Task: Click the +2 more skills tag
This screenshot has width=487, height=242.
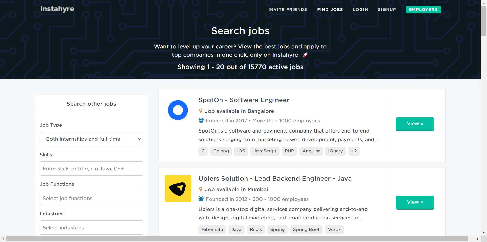Action: click(354, 151)
